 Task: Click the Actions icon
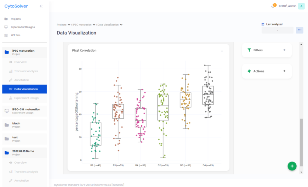point(249,71)
